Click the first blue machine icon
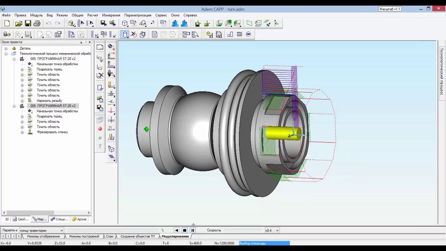446x251 pixels. (x=175, y=23)
